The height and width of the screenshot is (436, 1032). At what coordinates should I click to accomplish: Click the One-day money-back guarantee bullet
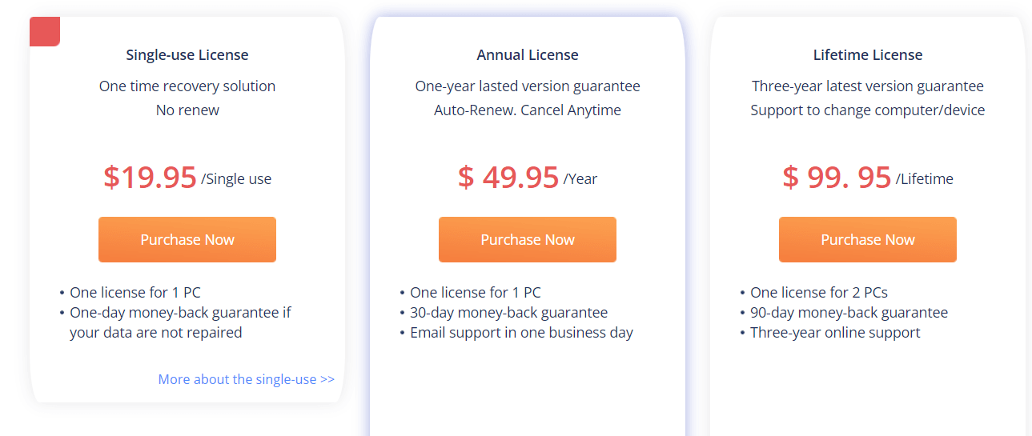(180, 322)
